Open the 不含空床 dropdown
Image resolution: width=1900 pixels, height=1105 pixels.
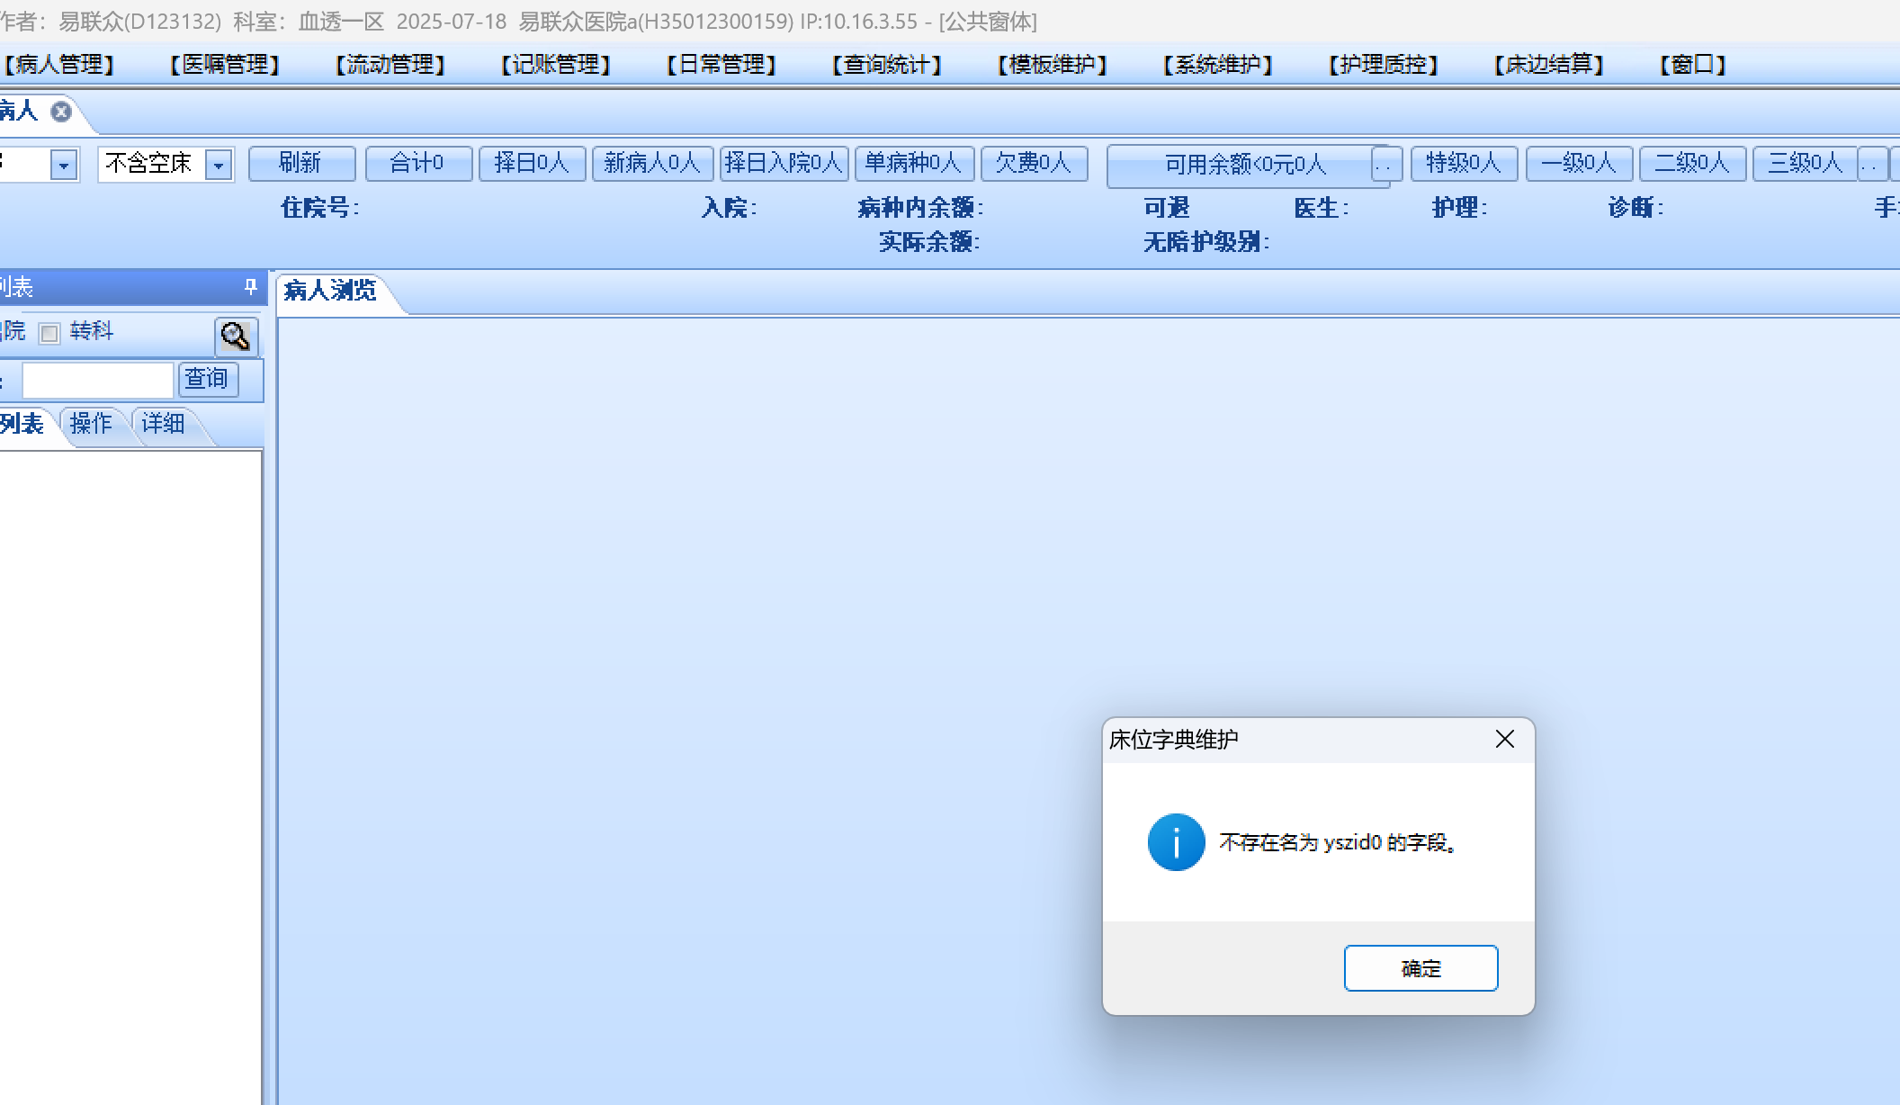coord(219,165)
